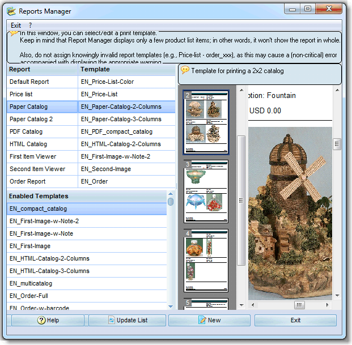The height and width of the screenshot is (345, 352).
Task: Click the thumbnail panel vertical scrollbar thumb
Action: tap(241, 201)
